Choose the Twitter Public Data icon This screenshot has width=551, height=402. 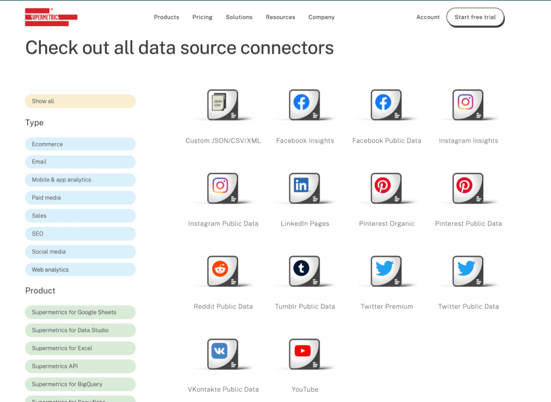coord(468,271)
